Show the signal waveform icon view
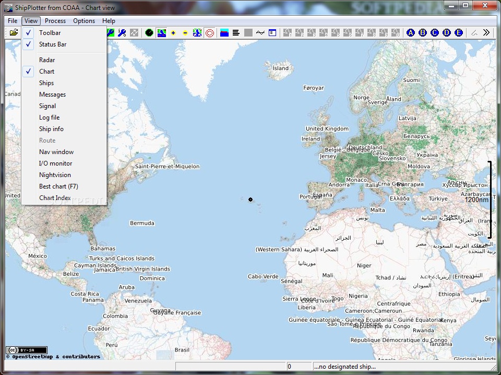Screen dimensions: 501x375 260,32
